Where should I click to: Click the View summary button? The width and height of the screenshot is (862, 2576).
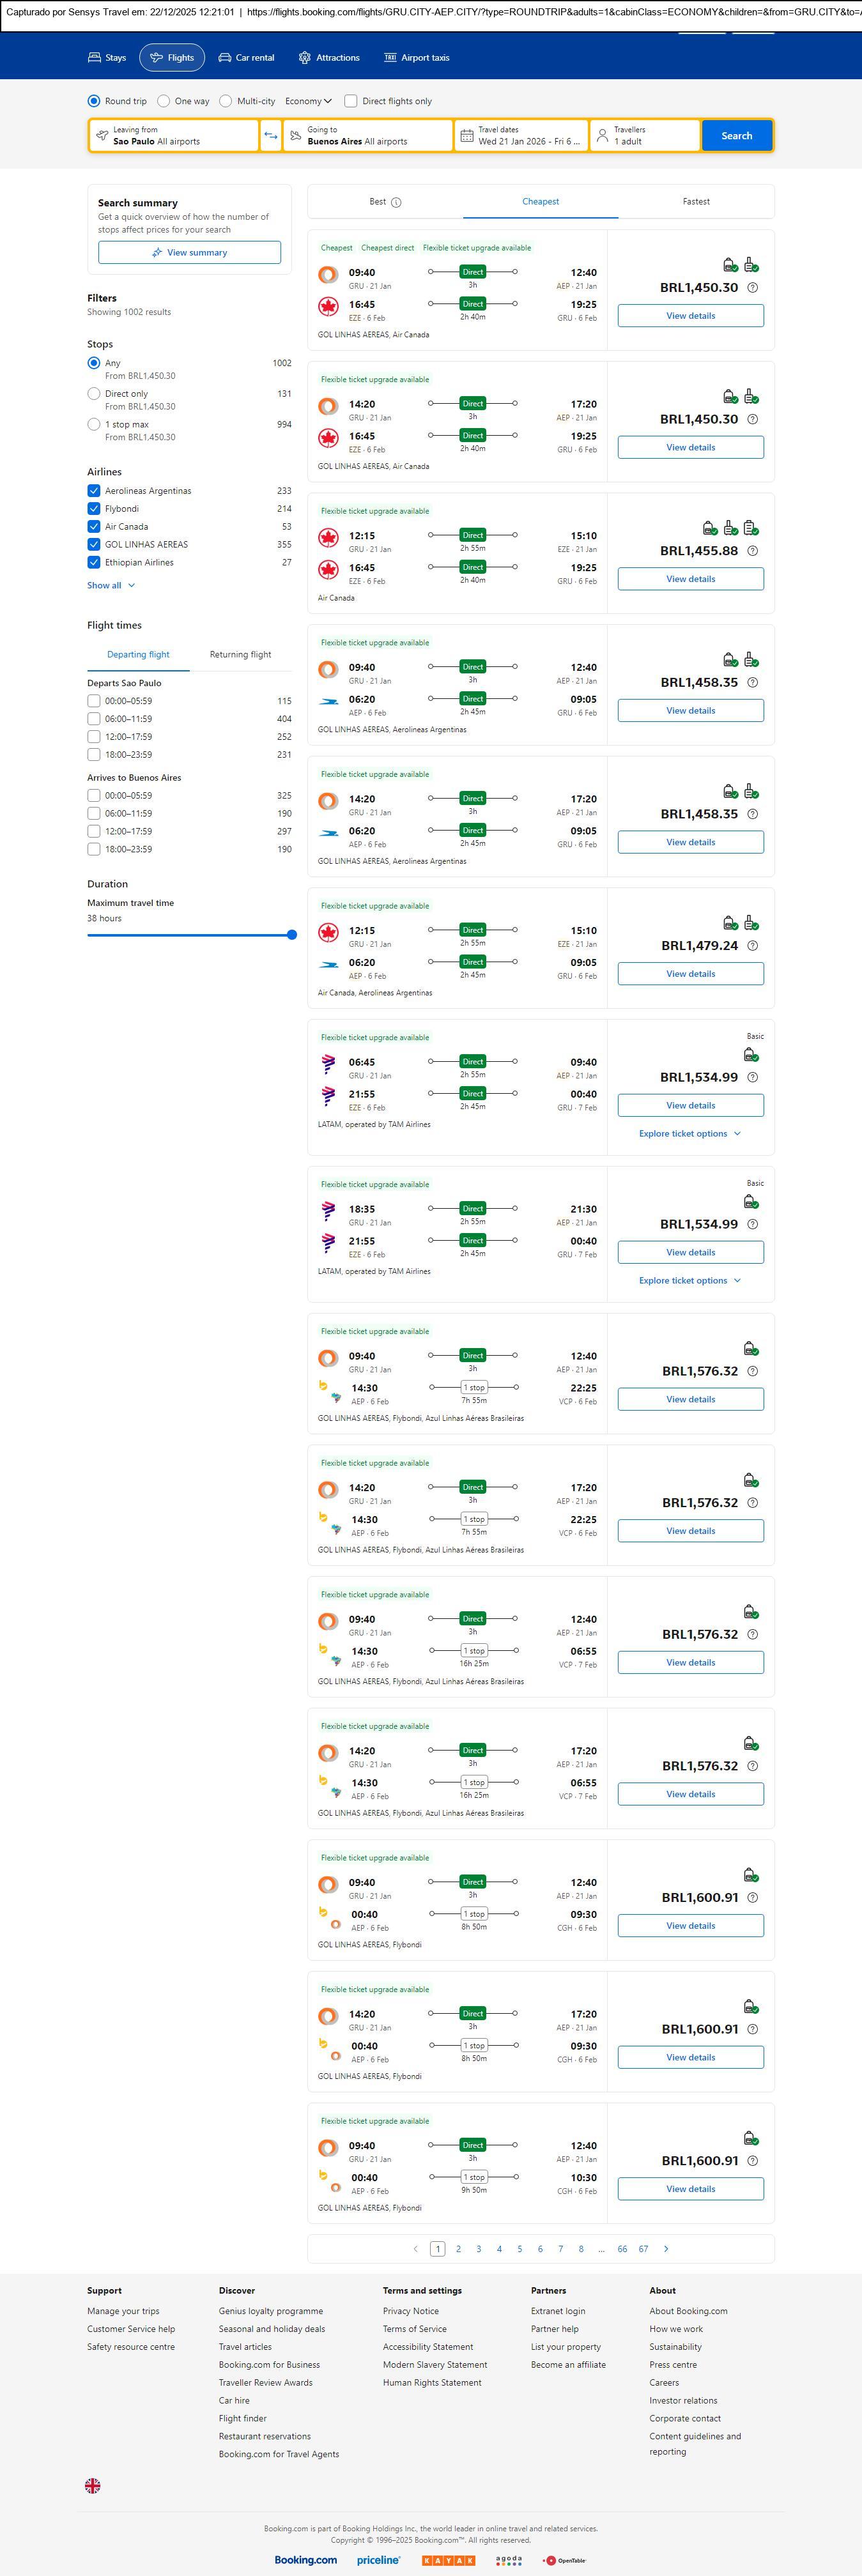189,253
